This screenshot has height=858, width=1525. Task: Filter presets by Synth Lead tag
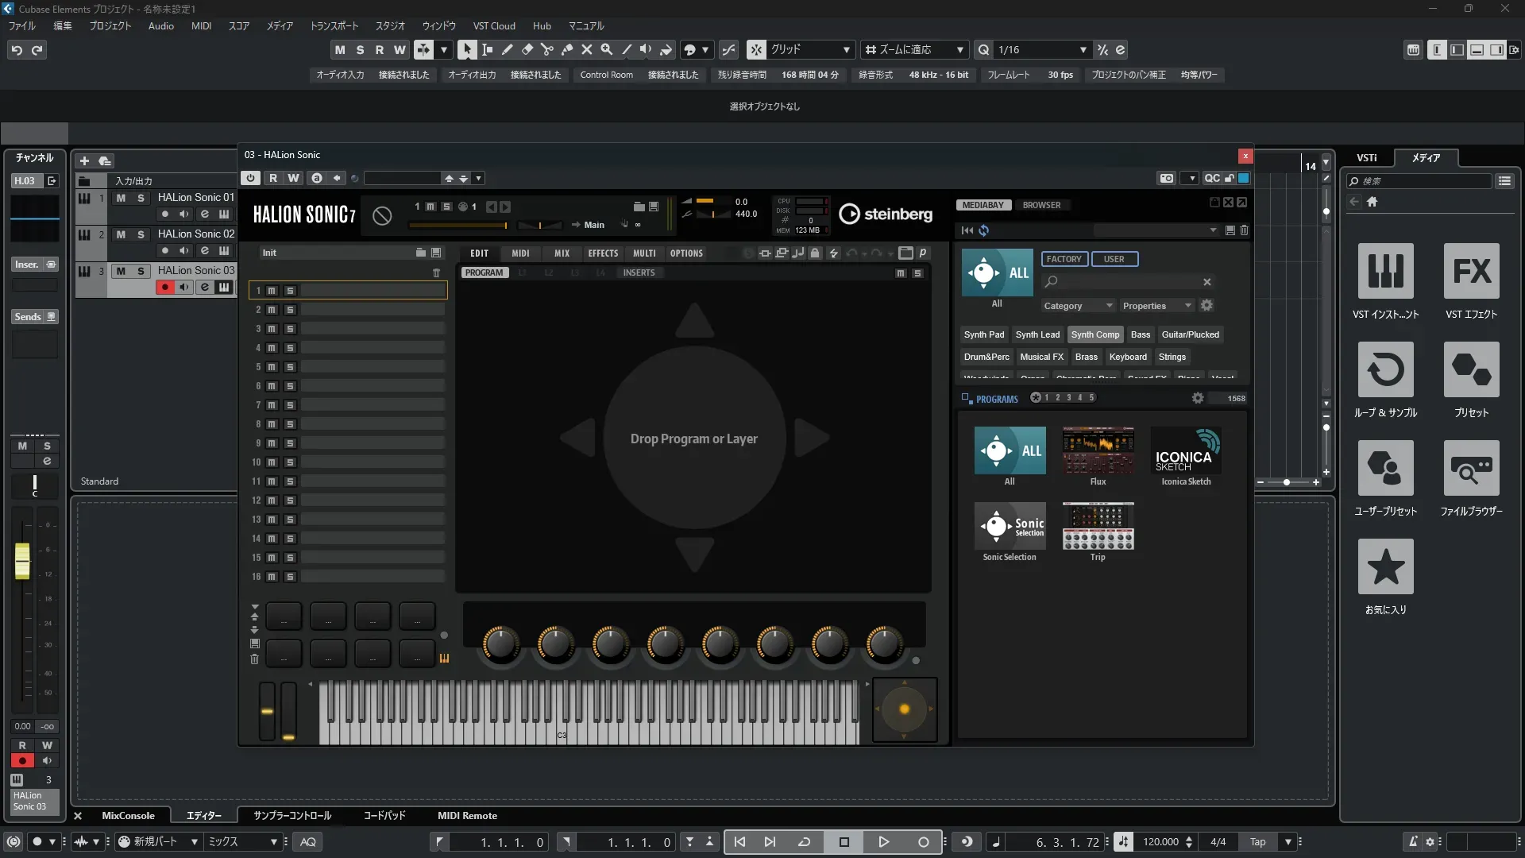click(1037, 334)
